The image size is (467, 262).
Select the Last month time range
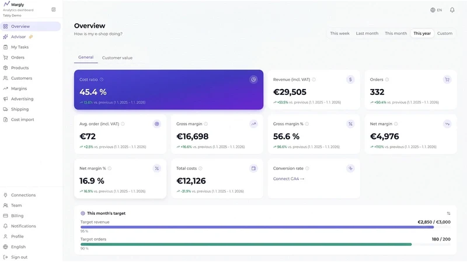point(367,33)
